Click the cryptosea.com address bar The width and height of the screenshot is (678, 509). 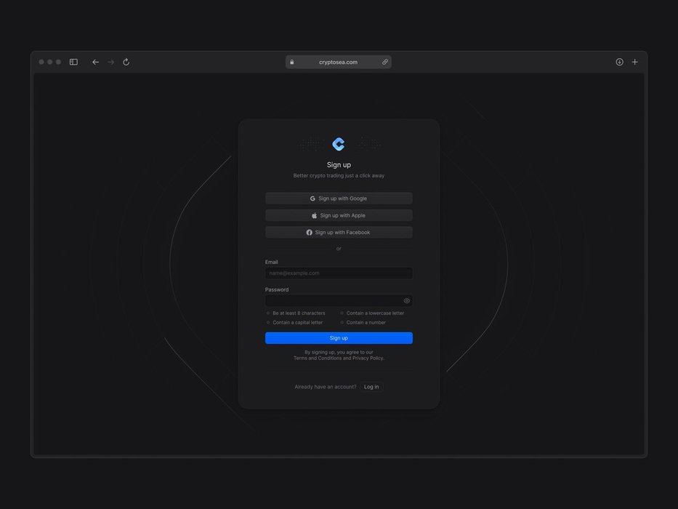pos(339,62)
